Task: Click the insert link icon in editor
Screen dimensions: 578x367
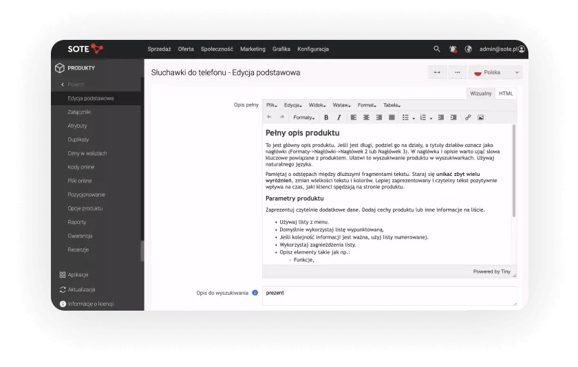Action: [x=468, y=118]
